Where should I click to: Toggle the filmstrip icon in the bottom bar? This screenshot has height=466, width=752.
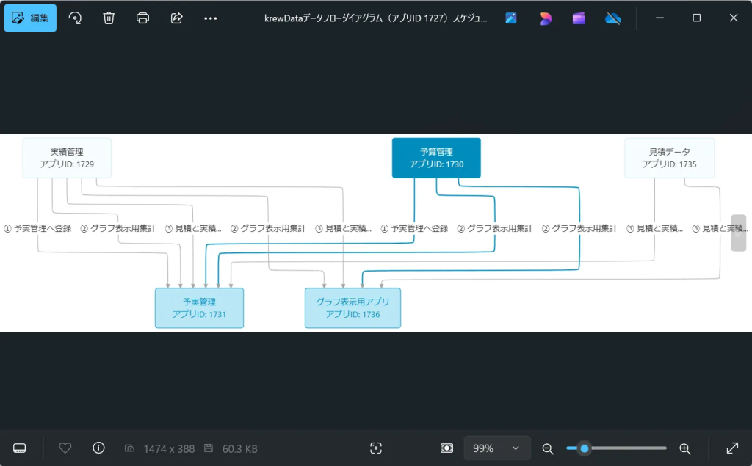click(x=20, y=448)
